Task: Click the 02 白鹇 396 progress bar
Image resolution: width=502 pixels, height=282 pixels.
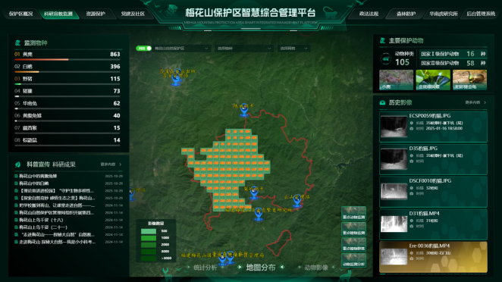Action: [x=67, y=72]
